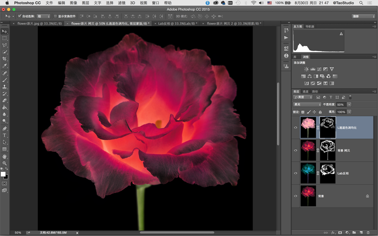The width and height of the screenshot is (378, 236).
Task: Select the Spot Healing Brush tool
Action: [x=5, y=73]
